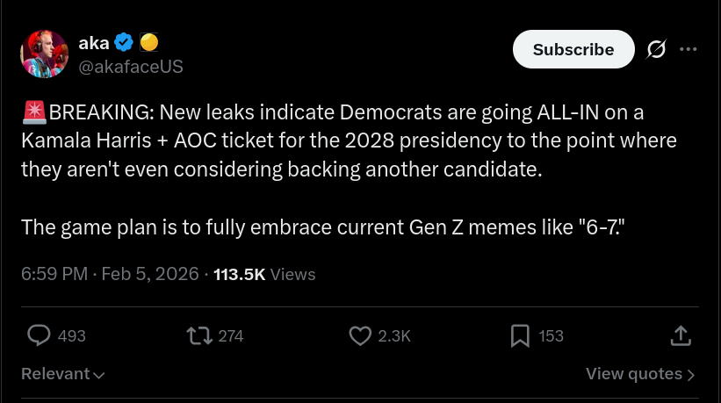
Task: Open the @akafaceUS handle link
Action: point(131,67)
